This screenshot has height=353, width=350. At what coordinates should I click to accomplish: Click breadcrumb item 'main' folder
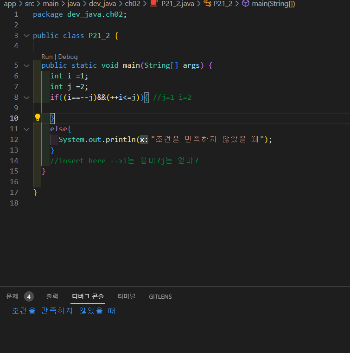pyautogui.click(x=51, y=4)
